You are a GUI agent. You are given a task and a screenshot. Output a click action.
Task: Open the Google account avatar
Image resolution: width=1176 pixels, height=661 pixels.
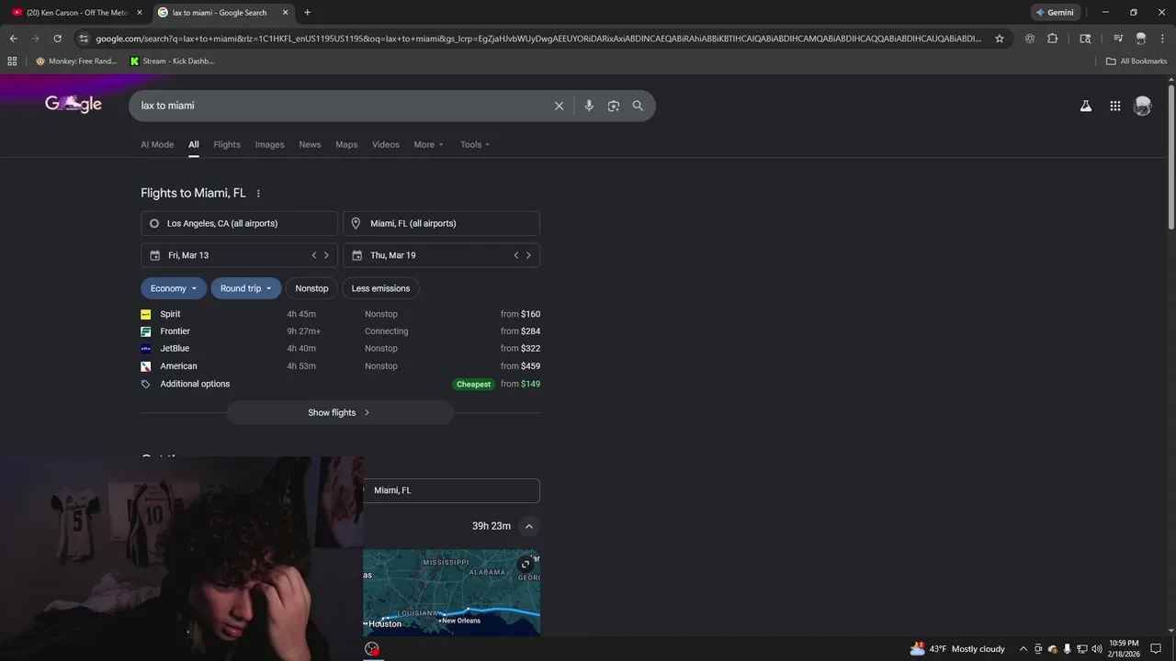pyautogui.click(x=1143, y=106)
